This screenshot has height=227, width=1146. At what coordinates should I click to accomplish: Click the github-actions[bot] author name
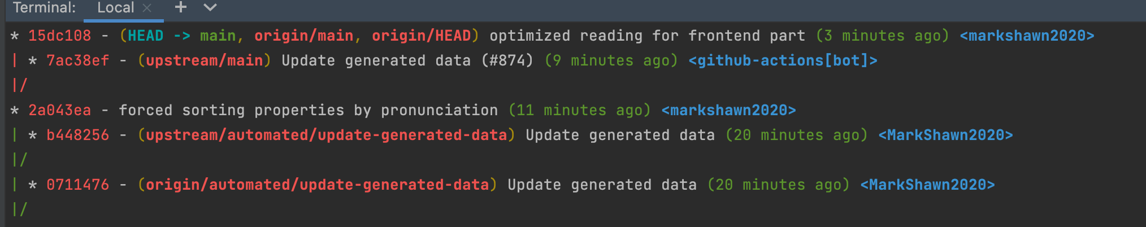(x=783, y=60)
